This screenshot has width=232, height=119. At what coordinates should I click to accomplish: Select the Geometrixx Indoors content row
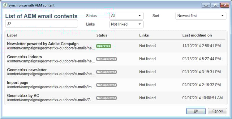click(116, 59)
